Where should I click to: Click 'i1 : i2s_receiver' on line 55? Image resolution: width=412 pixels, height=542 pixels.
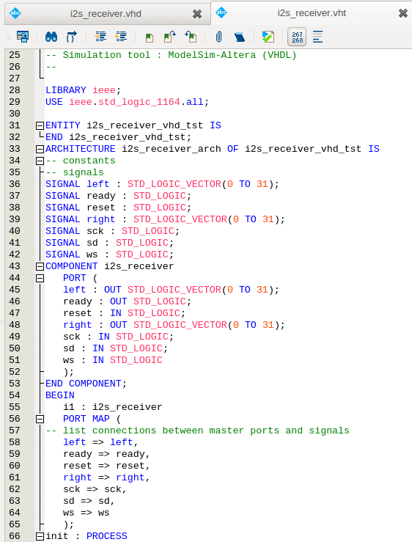coord(112,407)
